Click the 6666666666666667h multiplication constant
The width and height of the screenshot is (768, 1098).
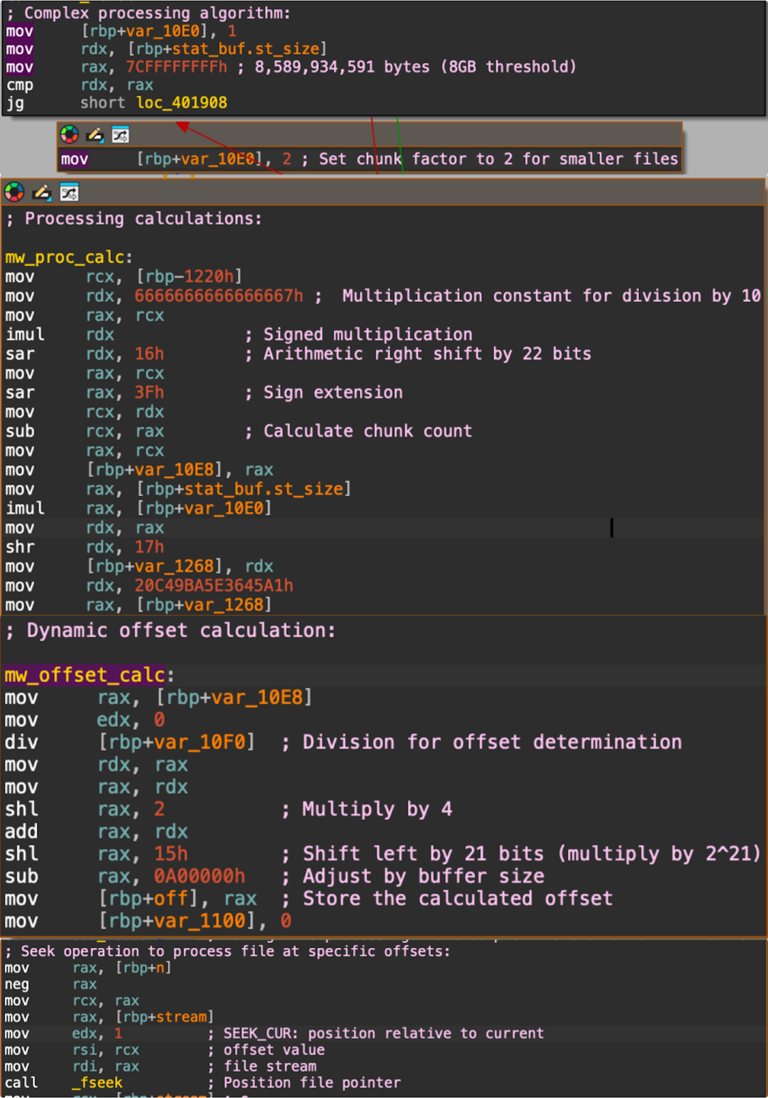pos(219,296)
